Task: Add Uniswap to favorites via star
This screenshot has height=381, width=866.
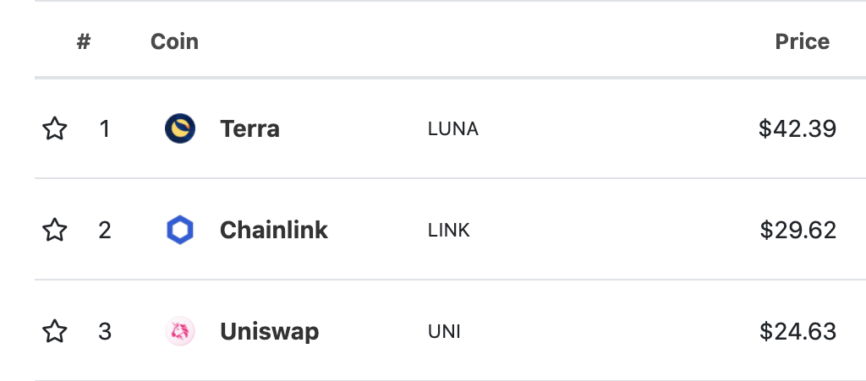Action: click(55, 331)
